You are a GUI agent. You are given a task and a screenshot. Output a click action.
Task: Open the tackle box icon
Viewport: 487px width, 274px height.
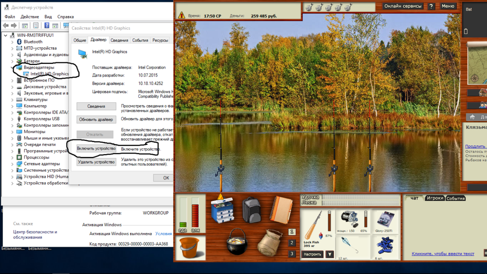coord(223,210)
